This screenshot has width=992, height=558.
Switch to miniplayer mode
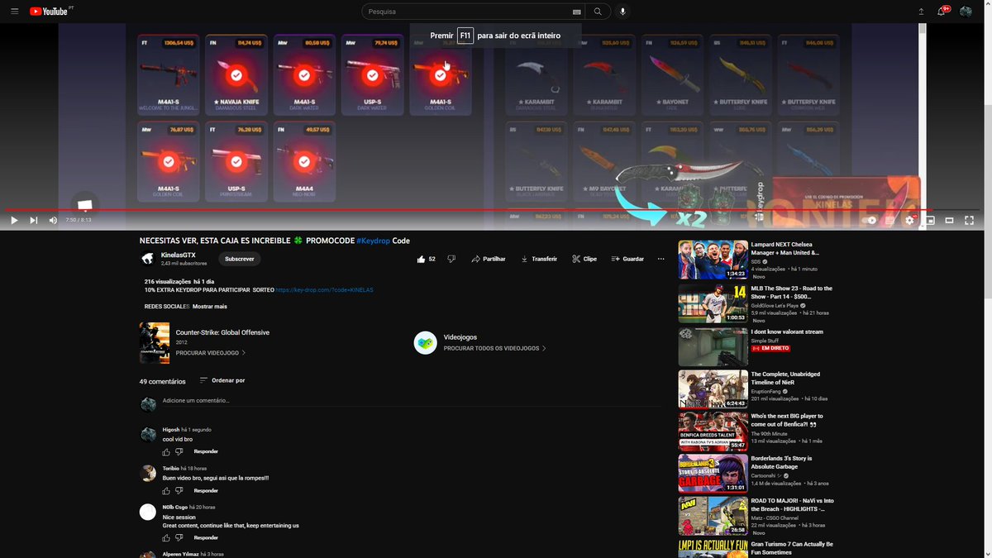[x=930, y=220]
